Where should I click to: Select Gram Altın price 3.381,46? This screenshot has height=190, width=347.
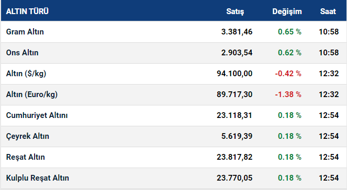(237, 32)
